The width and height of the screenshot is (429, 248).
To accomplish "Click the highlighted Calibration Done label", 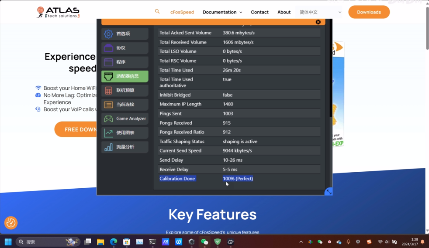I will [x=177, y=179].
